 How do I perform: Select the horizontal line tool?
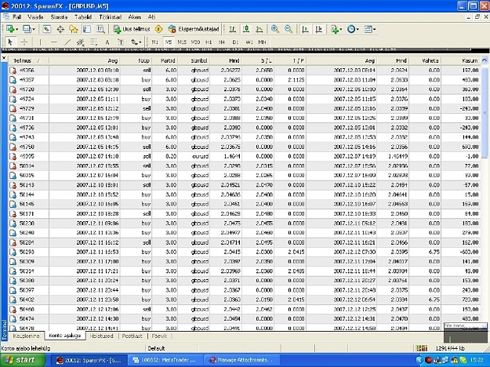pos(54,42)
